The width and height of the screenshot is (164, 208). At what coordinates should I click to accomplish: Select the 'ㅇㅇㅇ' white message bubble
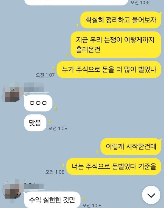pyautogui.click(x=38, y=103)
